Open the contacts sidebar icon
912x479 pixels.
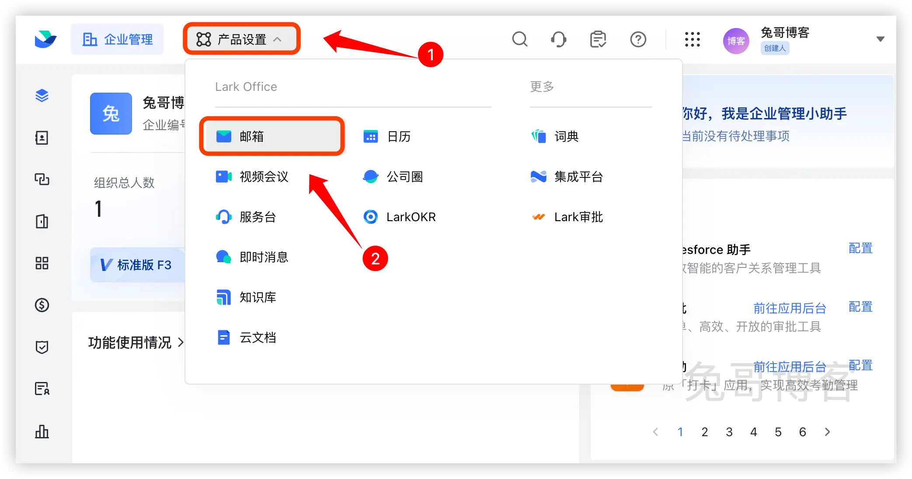point(42,138)
